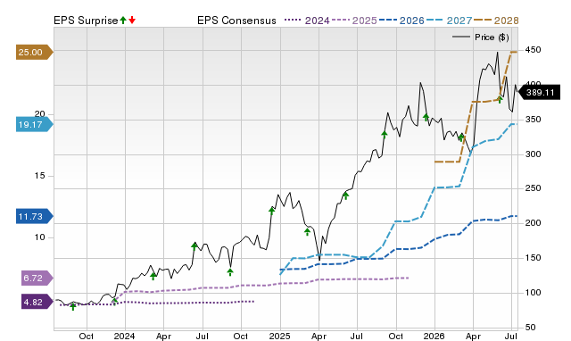
Task: Toggle the 2025 consensus legend entry
Action: click(354, 21)
